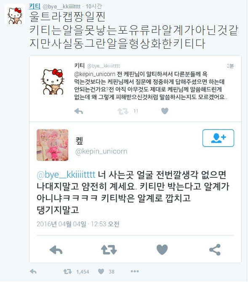Click reply arrow in kepin_unicorn embedded tweet
The width and height of the screenshot is (248, 282).
coord(56,250)
